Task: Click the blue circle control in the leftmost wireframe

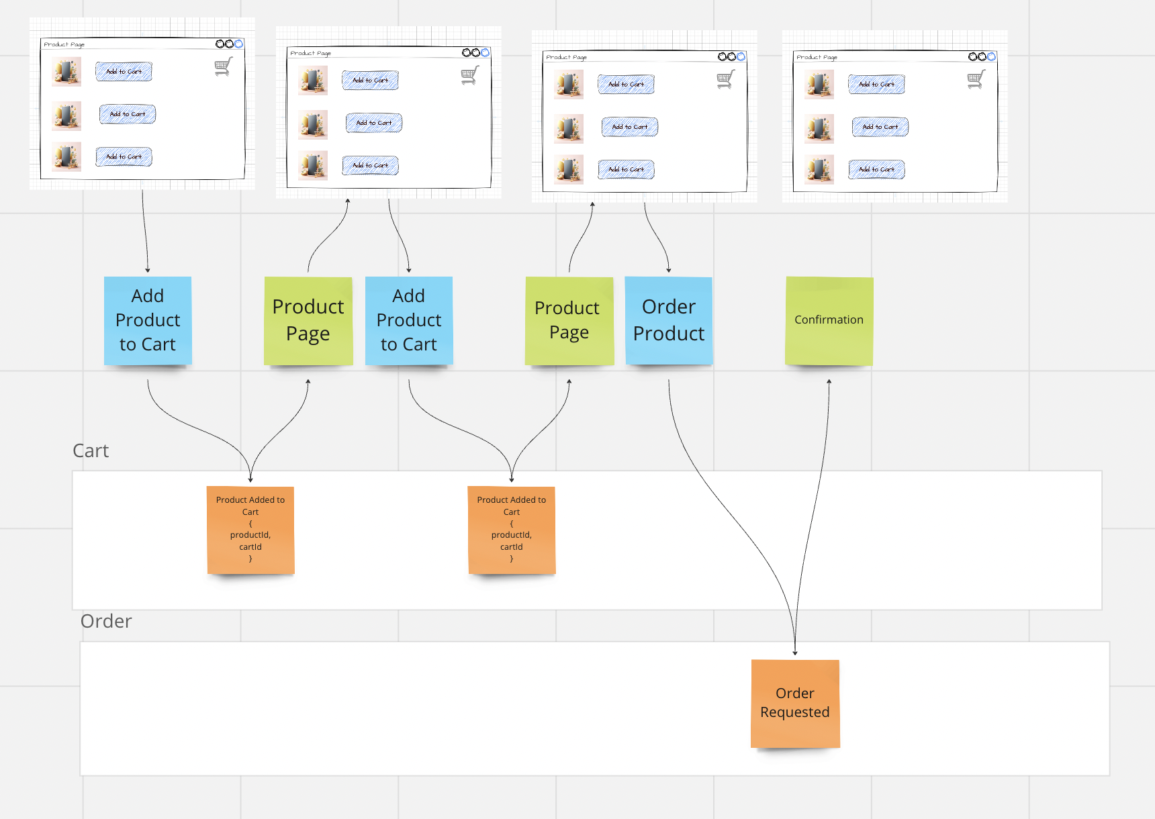Action: (238, 44)
